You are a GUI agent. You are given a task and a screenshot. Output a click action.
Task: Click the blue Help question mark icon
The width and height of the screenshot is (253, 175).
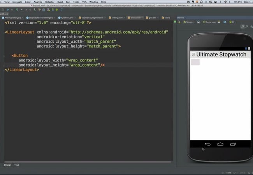(61, 10)
